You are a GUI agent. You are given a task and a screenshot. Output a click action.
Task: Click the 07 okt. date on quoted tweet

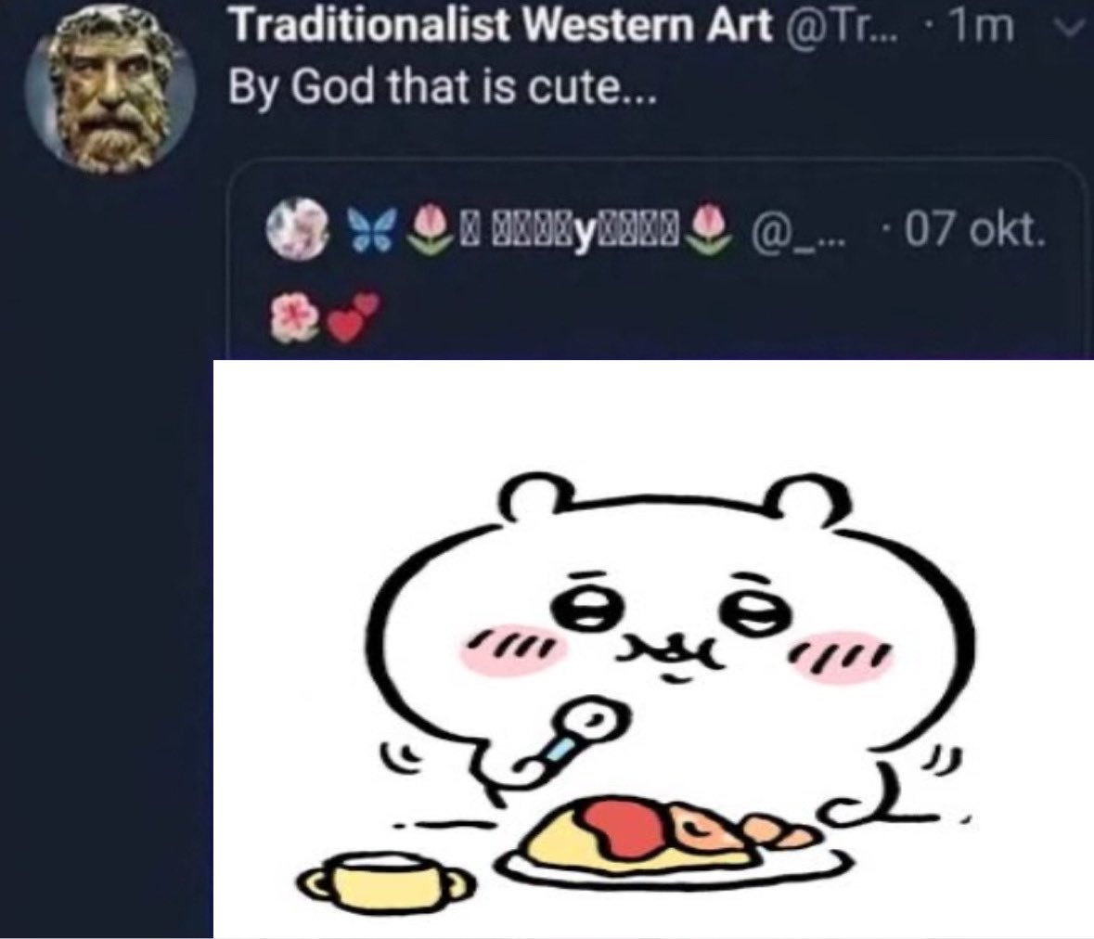pos(974,230)
